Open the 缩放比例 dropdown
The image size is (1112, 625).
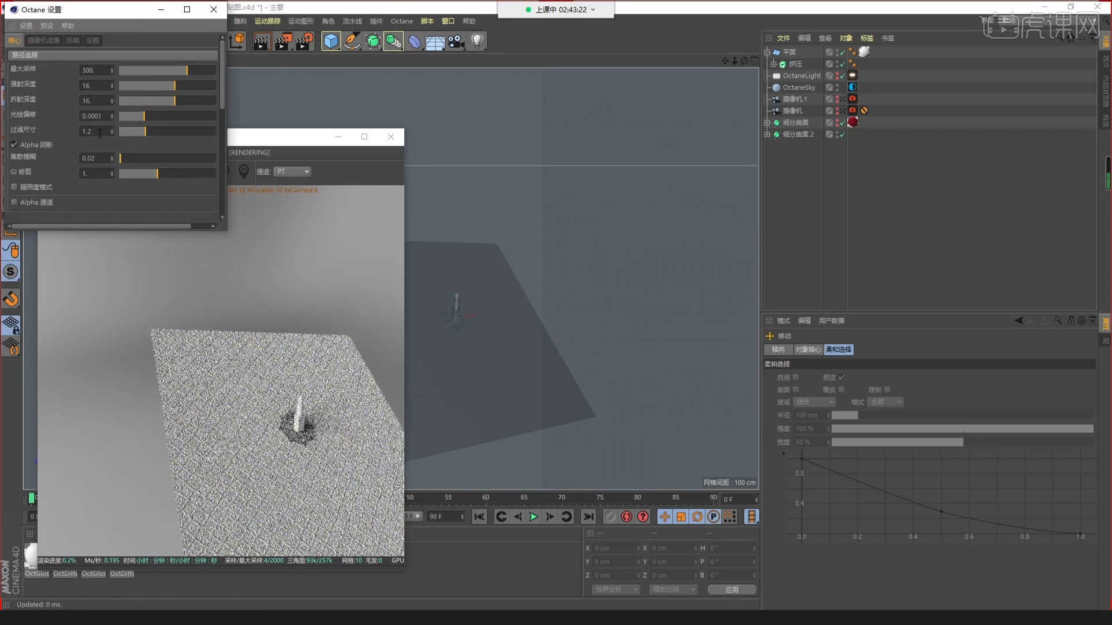(x=672, y=589)
